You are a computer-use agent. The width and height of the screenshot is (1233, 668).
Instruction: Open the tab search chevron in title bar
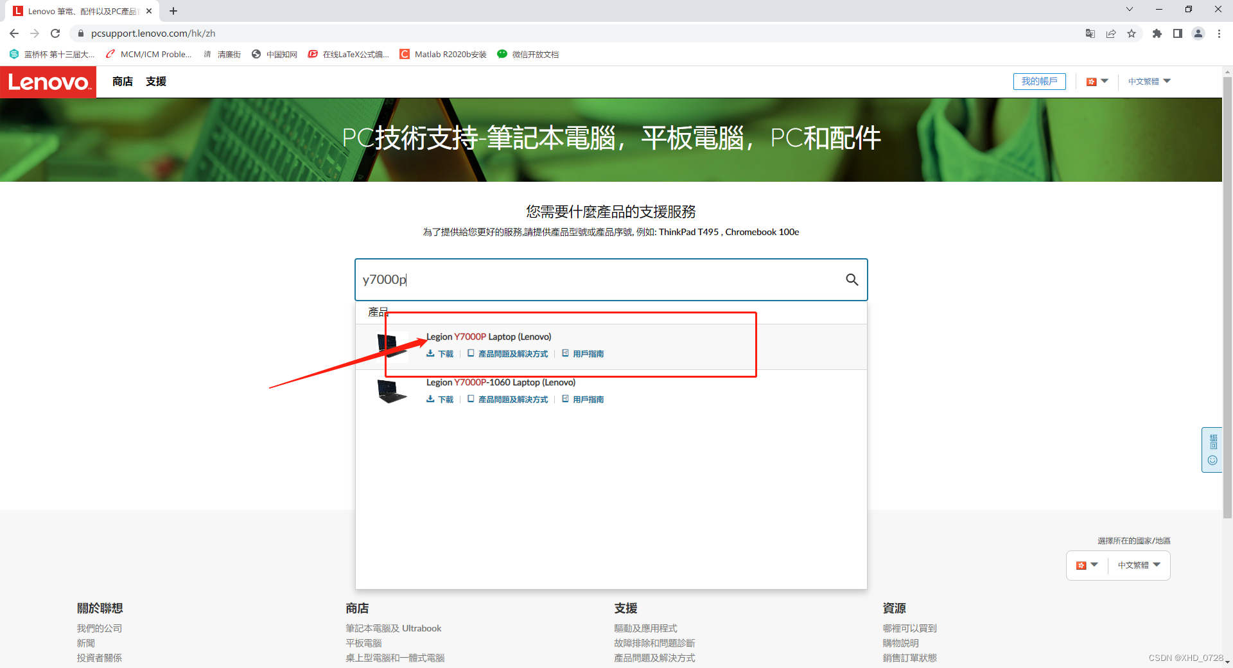(x=1130, y=9)
